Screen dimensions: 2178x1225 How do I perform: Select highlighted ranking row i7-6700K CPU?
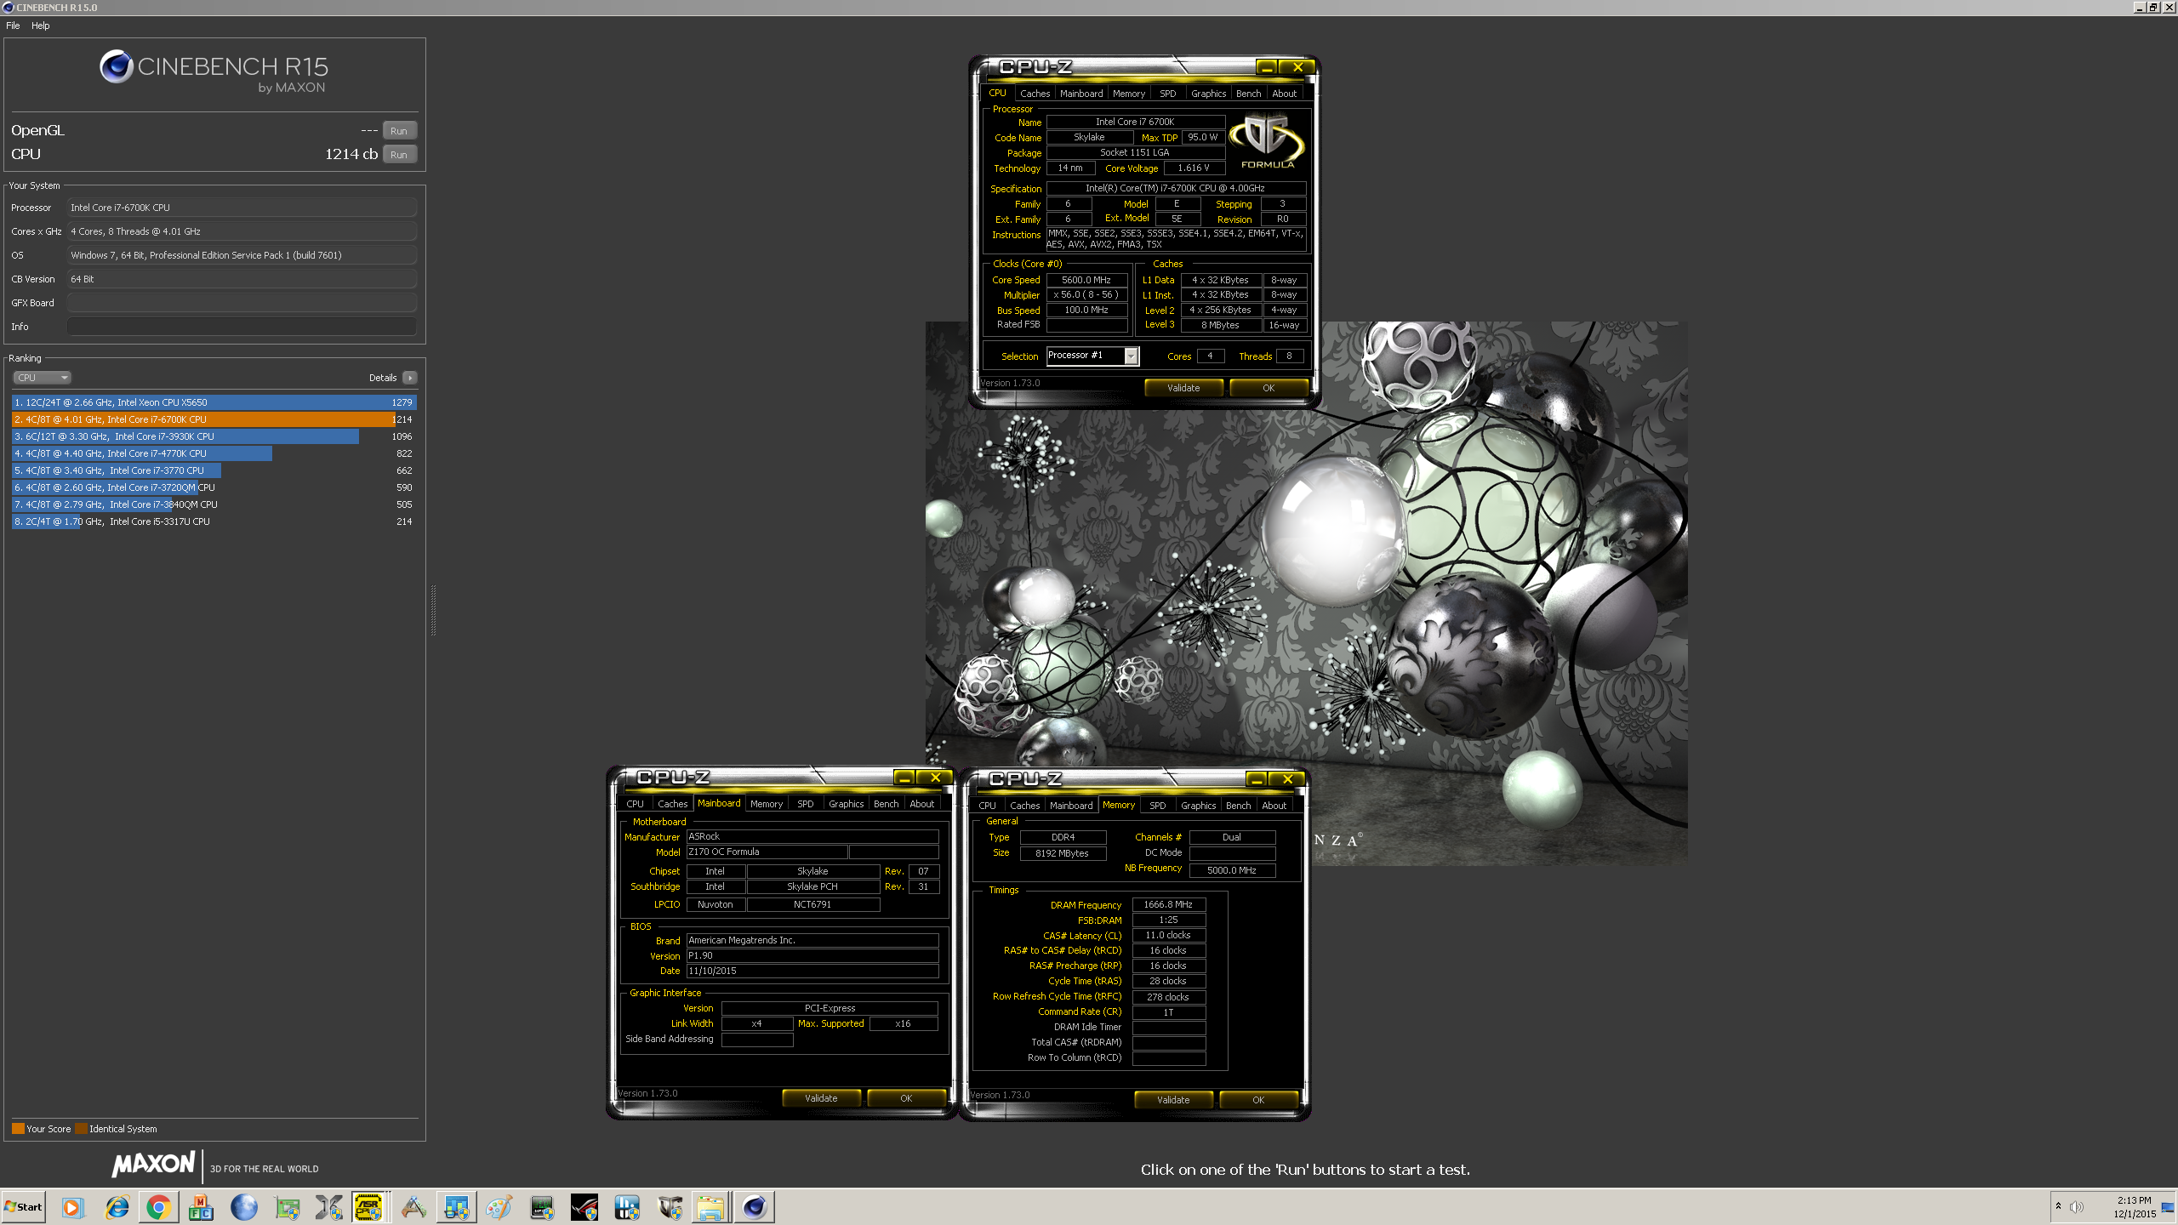[x=214, y=419]
